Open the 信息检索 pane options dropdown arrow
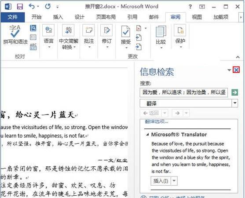 [229, 70]
